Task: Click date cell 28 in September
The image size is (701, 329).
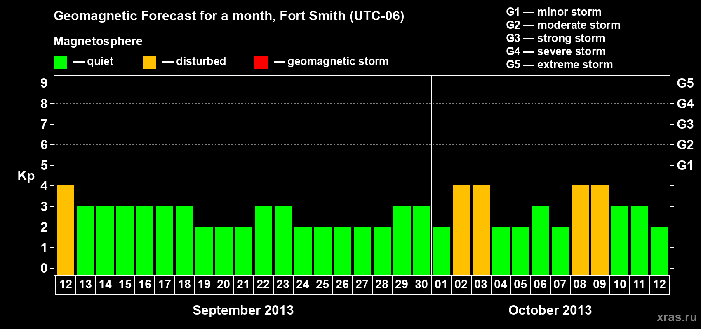Action: [382, 285]
